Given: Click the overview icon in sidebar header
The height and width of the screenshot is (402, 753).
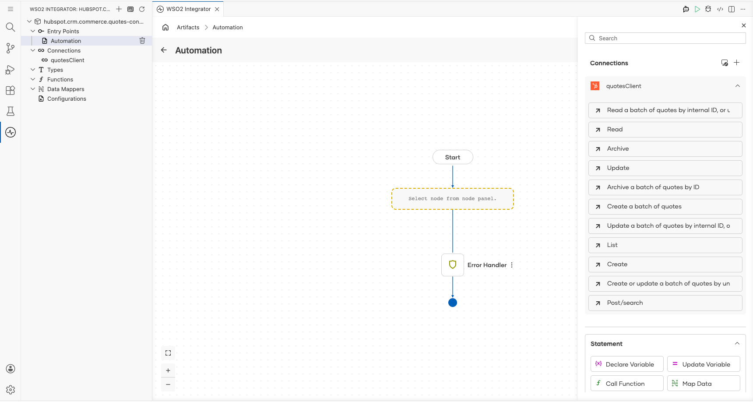Looking at the screenshot, I should tap(130, 9).
